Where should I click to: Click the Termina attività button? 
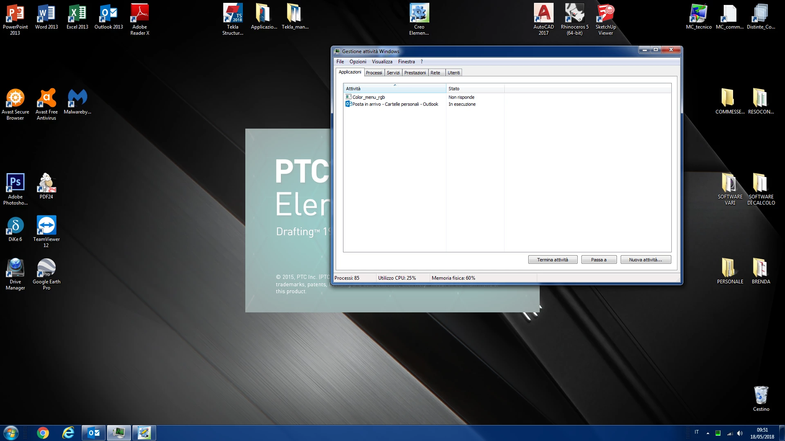[x=552, y=260]
